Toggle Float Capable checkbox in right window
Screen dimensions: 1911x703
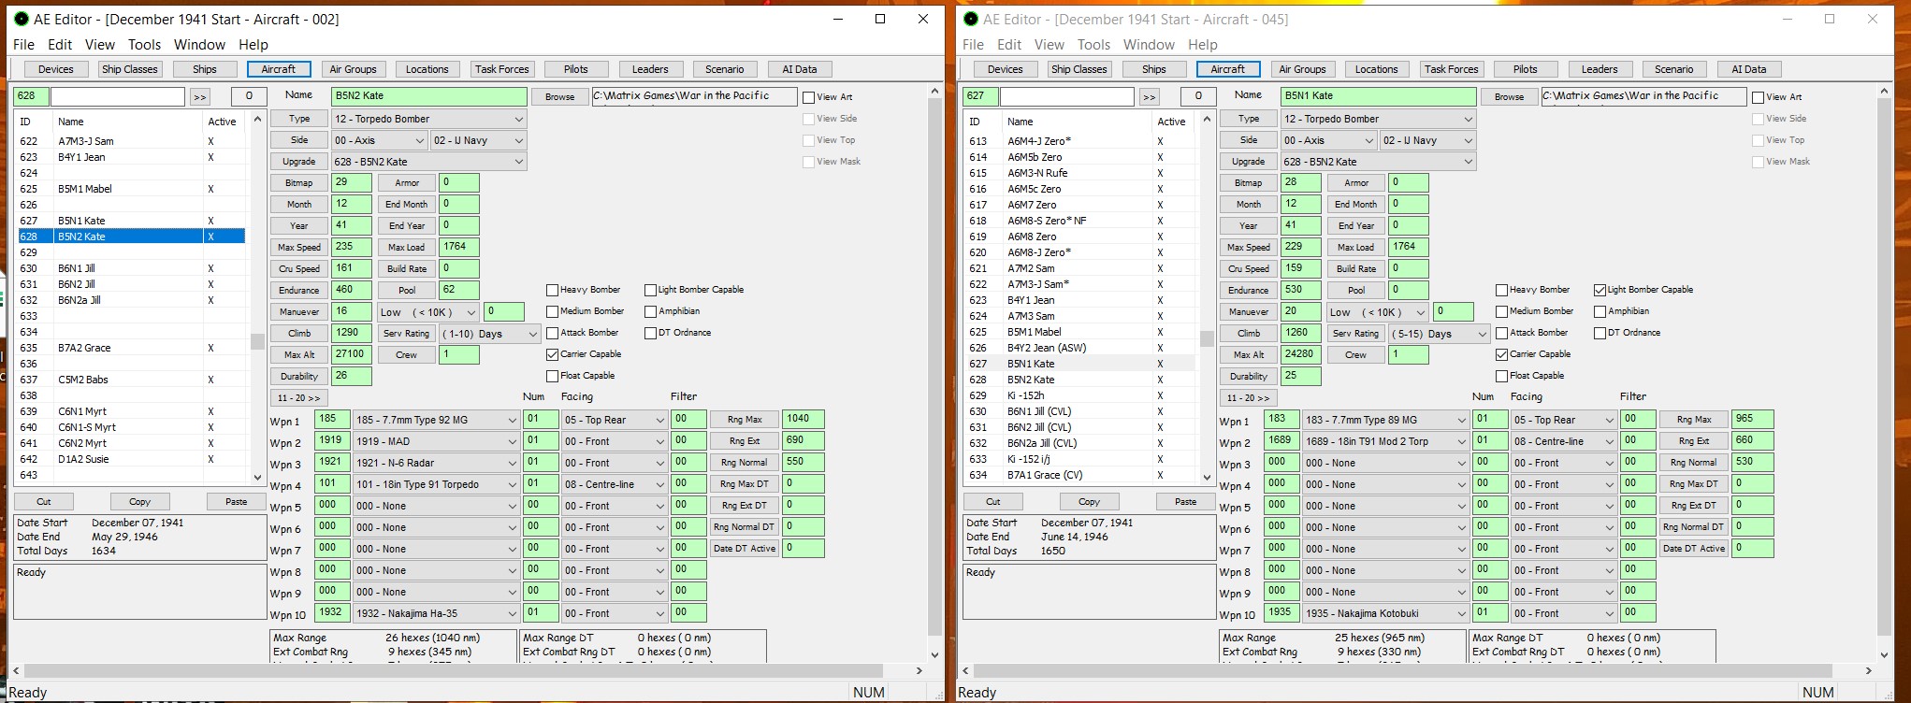tap(1502, 376)
